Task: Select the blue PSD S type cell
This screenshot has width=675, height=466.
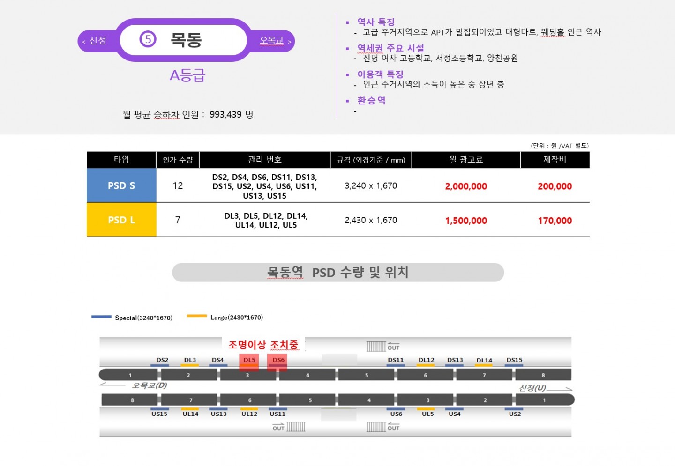Action: coord(121,185)
